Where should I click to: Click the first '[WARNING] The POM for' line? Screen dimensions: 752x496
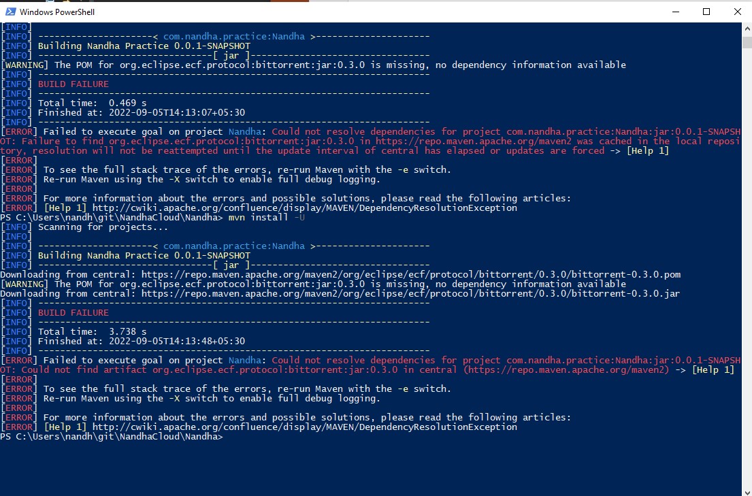pos(313,65)
